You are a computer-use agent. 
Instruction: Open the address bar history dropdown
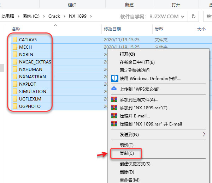click(x=183, y=17)
